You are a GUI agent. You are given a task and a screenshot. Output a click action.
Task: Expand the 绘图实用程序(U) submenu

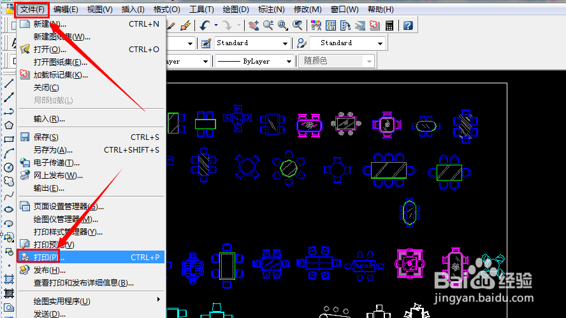91,301
